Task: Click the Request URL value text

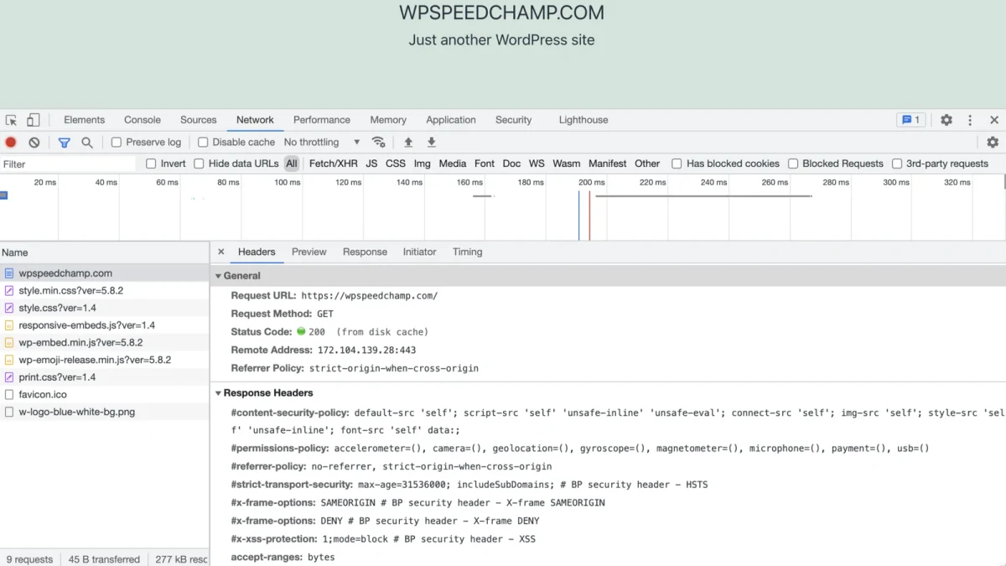Action: (369, 296)
